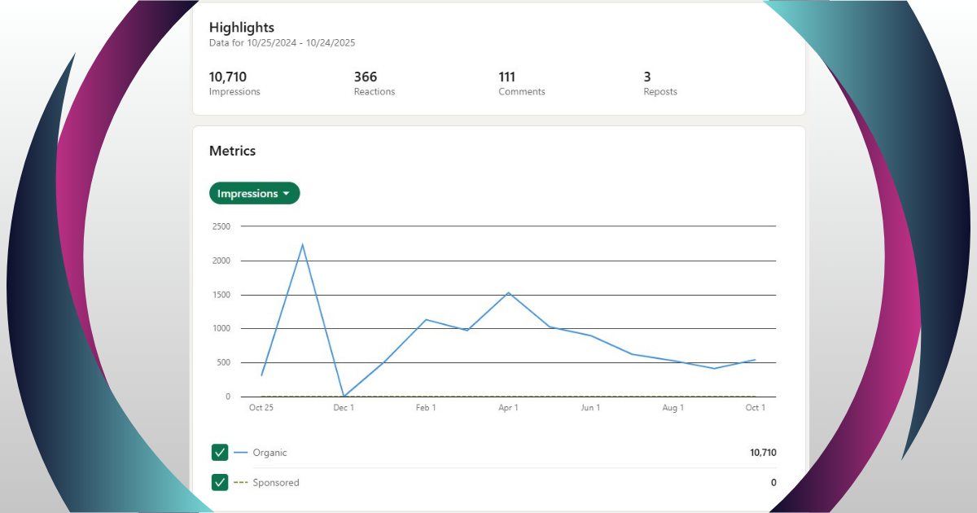Click the highest peak on the chart line
The width and height of the screenshot is (977, 513).
coord(303,244)
